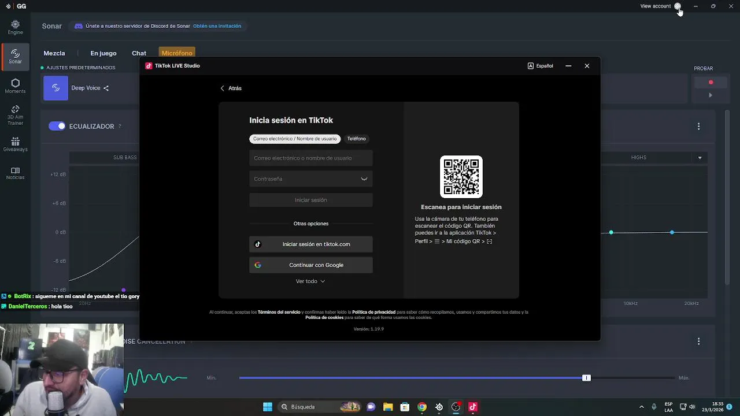Click the AJUSTES PREDETERMINADOS label
The height and width of the screenshot is (416, 740).
pos(81,68)
